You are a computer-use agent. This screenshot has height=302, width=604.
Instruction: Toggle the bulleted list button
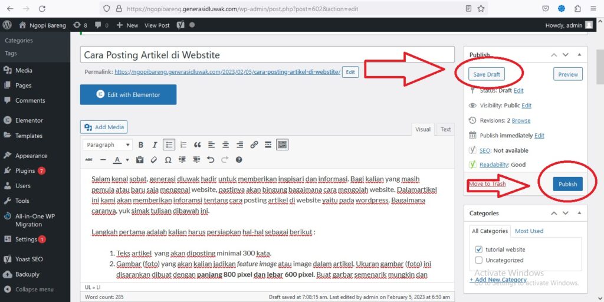169,145
